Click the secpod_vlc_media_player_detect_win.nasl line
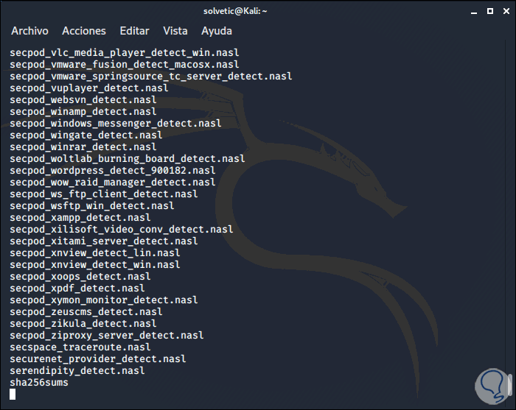 [125, 52]
